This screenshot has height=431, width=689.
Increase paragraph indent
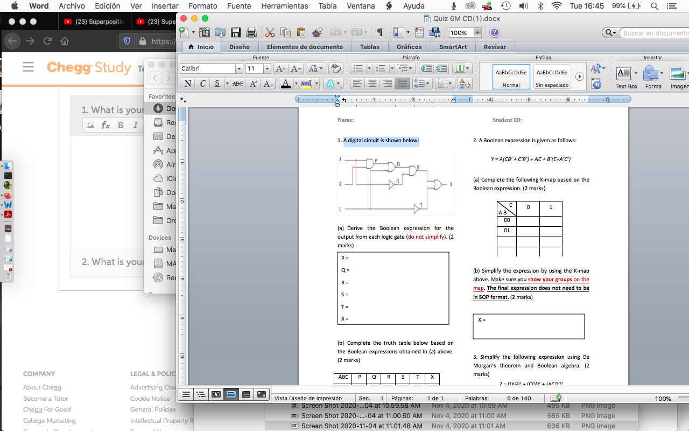[x=441, y=68]
